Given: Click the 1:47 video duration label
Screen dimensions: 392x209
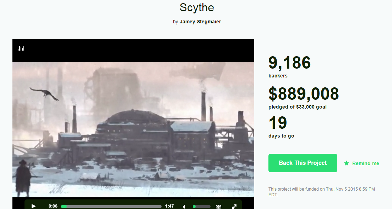Looking at the screenshot, I should pos(169,206).
